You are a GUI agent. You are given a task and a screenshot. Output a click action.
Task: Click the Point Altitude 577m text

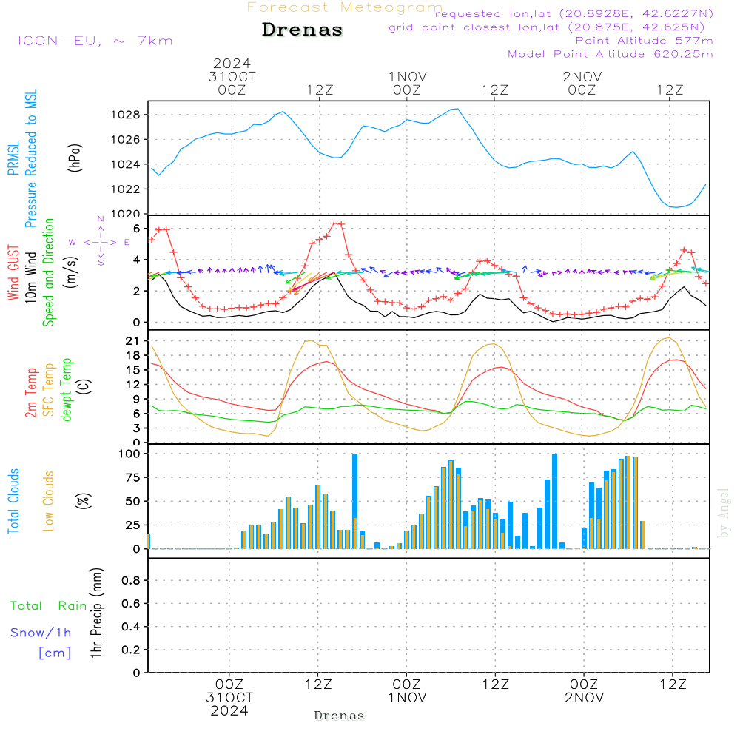click(645, 41)
